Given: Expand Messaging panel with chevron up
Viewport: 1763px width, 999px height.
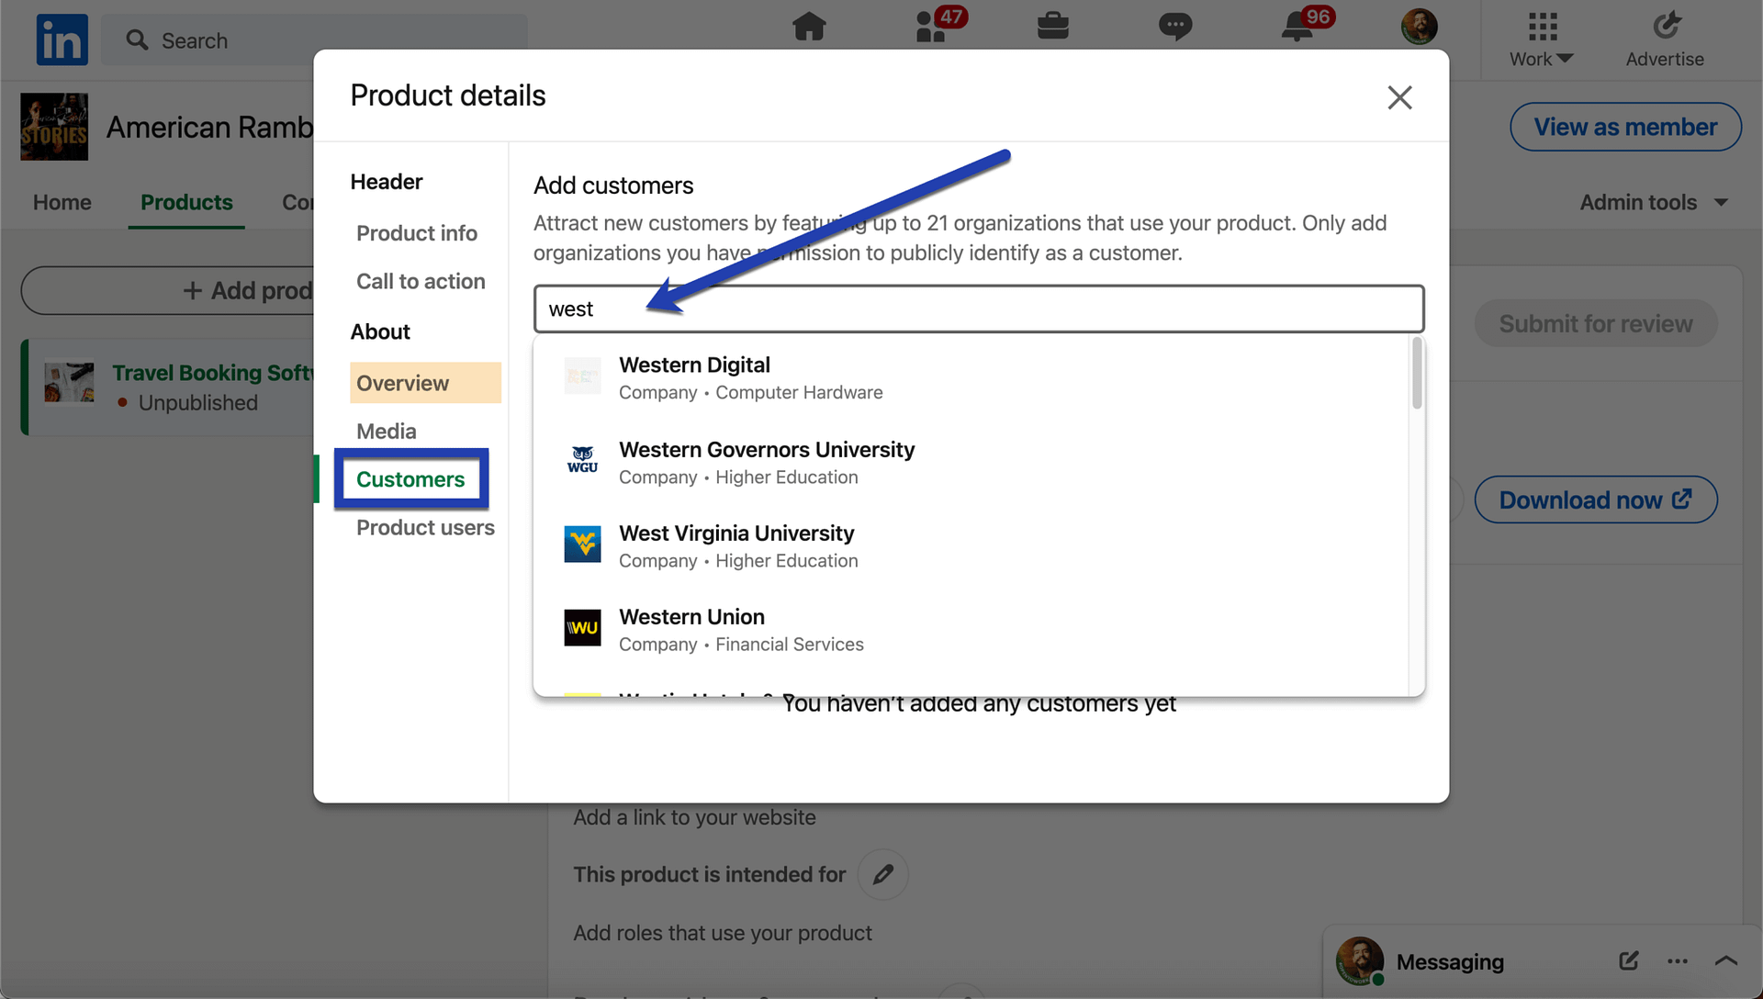Looking at the screenshot, I should click(1726, 961).
